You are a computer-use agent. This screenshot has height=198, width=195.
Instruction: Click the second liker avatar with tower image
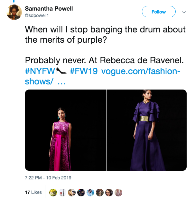pyautogui.click(x=62, y=192)
